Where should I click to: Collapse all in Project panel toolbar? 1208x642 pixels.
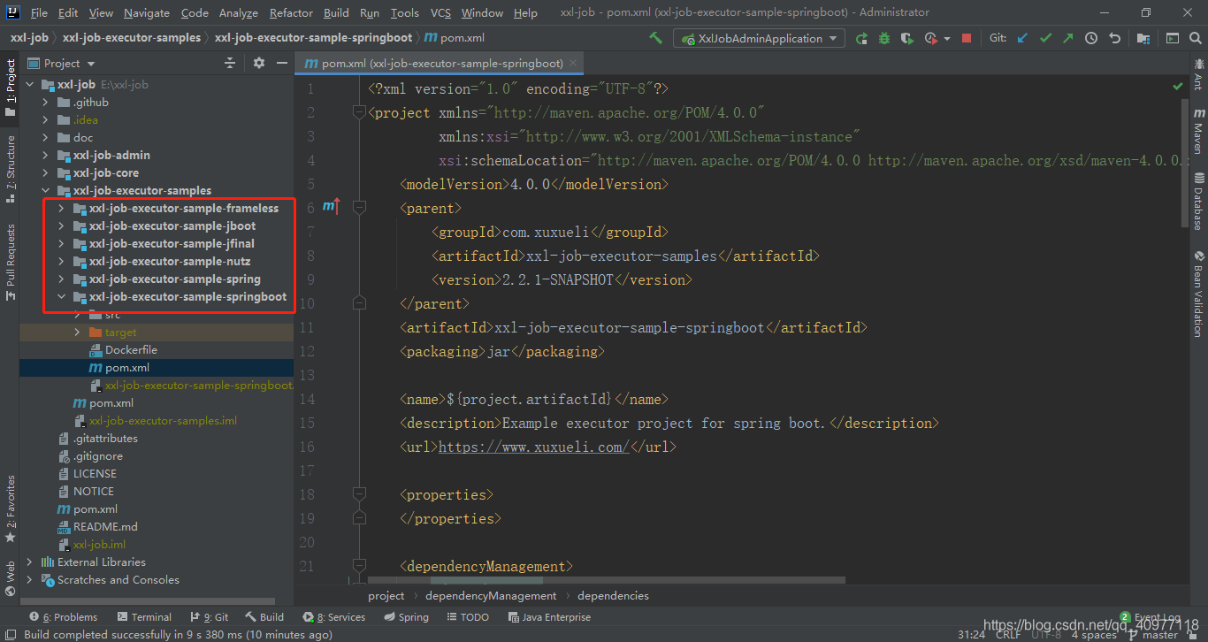(230, 63)
